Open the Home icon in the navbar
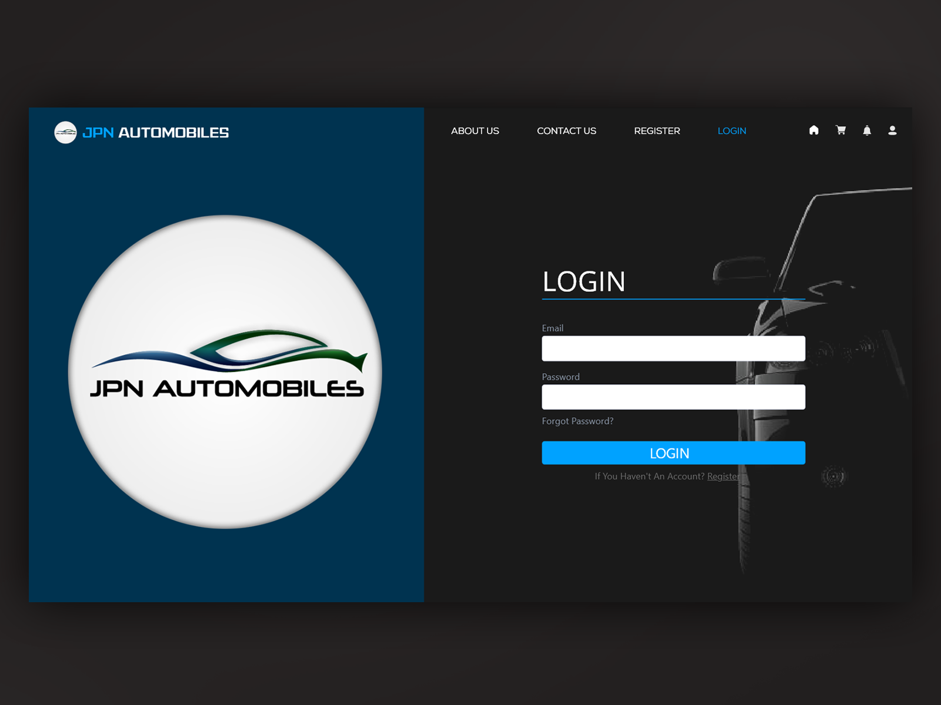 (x=814, y=130)
